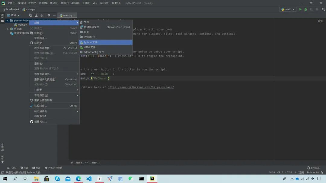Toggle tool window buttons icon in status bar

2,172
